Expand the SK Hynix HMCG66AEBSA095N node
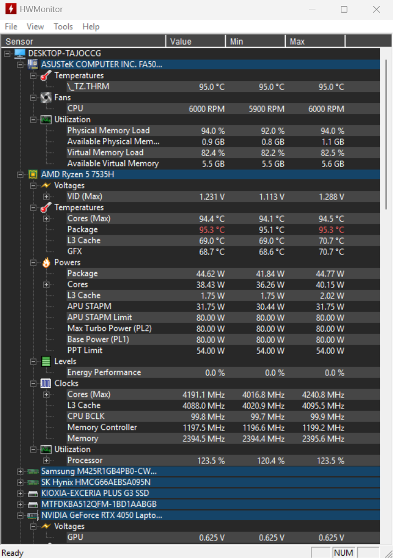The image size is (393, 558). click(x=20, y=483)
